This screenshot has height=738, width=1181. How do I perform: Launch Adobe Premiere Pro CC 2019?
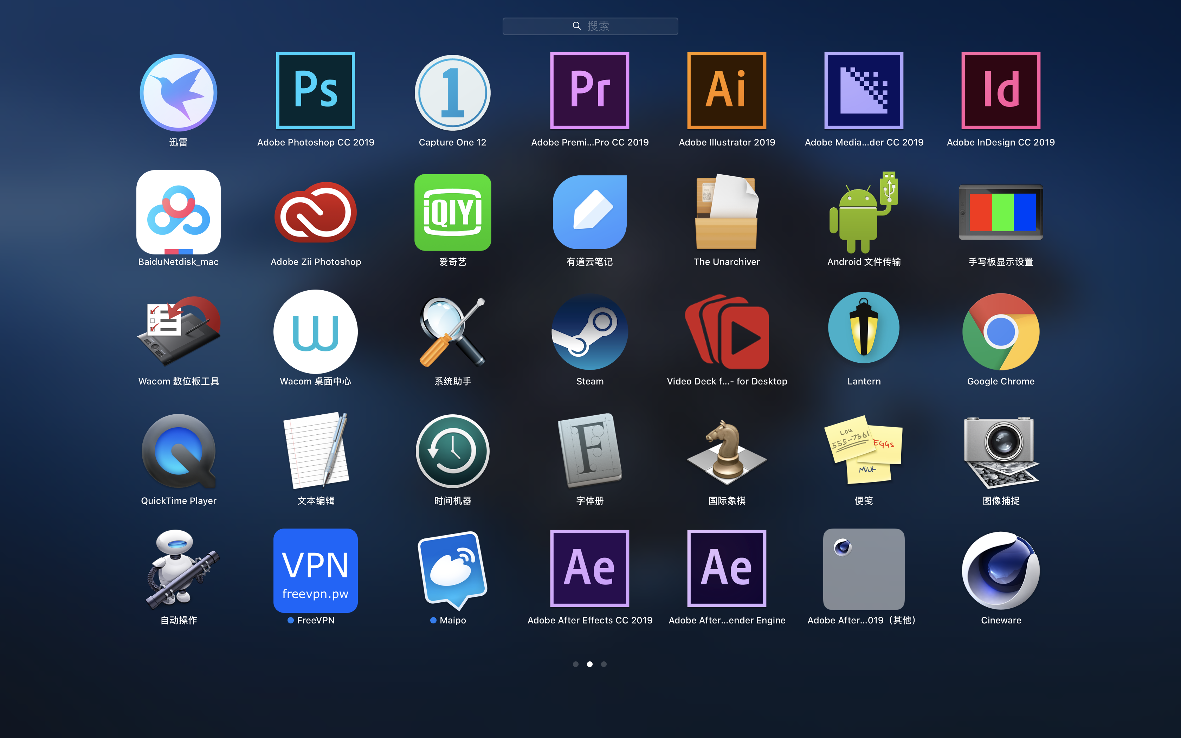pyautogui.click(x=589, y=90)
